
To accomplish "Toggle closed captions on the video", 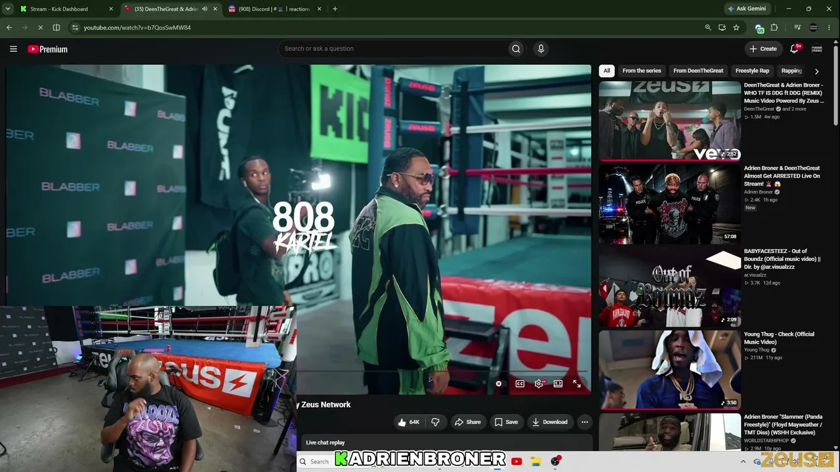I will pyautogui.click(x=520, y=383).
